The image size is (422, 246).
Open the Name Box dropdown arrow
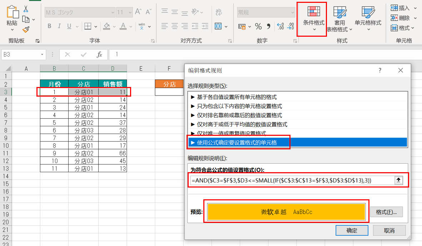tap(42, 55)
